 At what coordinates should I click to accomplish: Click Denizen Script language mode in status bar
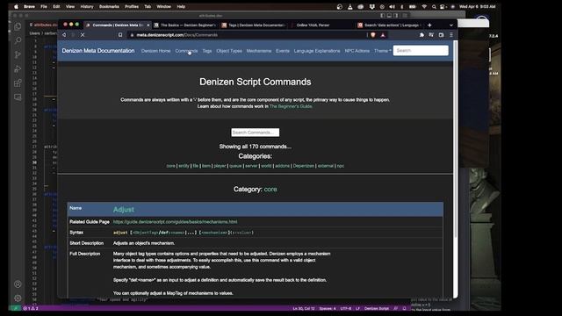(377, 308)
